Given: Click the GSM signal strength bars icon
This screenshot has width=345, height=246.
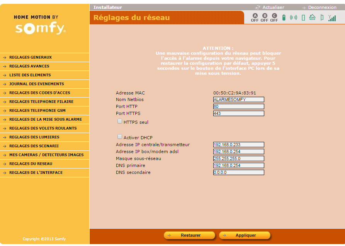Looking at the screenshot, I should (332, 18).
